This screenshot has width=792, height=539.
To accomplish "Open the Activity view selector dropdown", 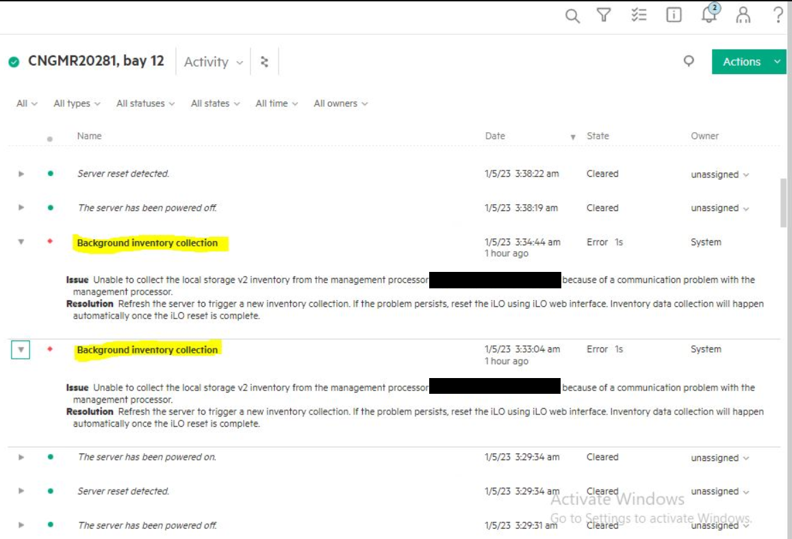I will coord(214,62).
